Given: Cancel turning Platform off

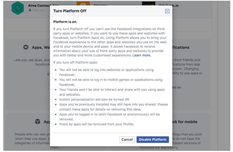Looking at the screenshot, I should pos(127,139).
